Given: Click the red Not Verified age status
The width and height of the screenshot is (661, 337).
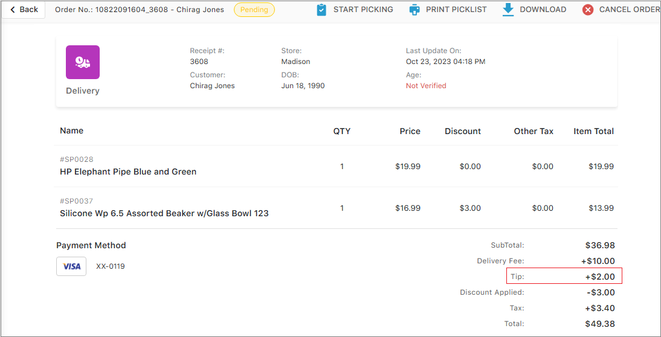Looking at the screenshot, I should (426, 86).
